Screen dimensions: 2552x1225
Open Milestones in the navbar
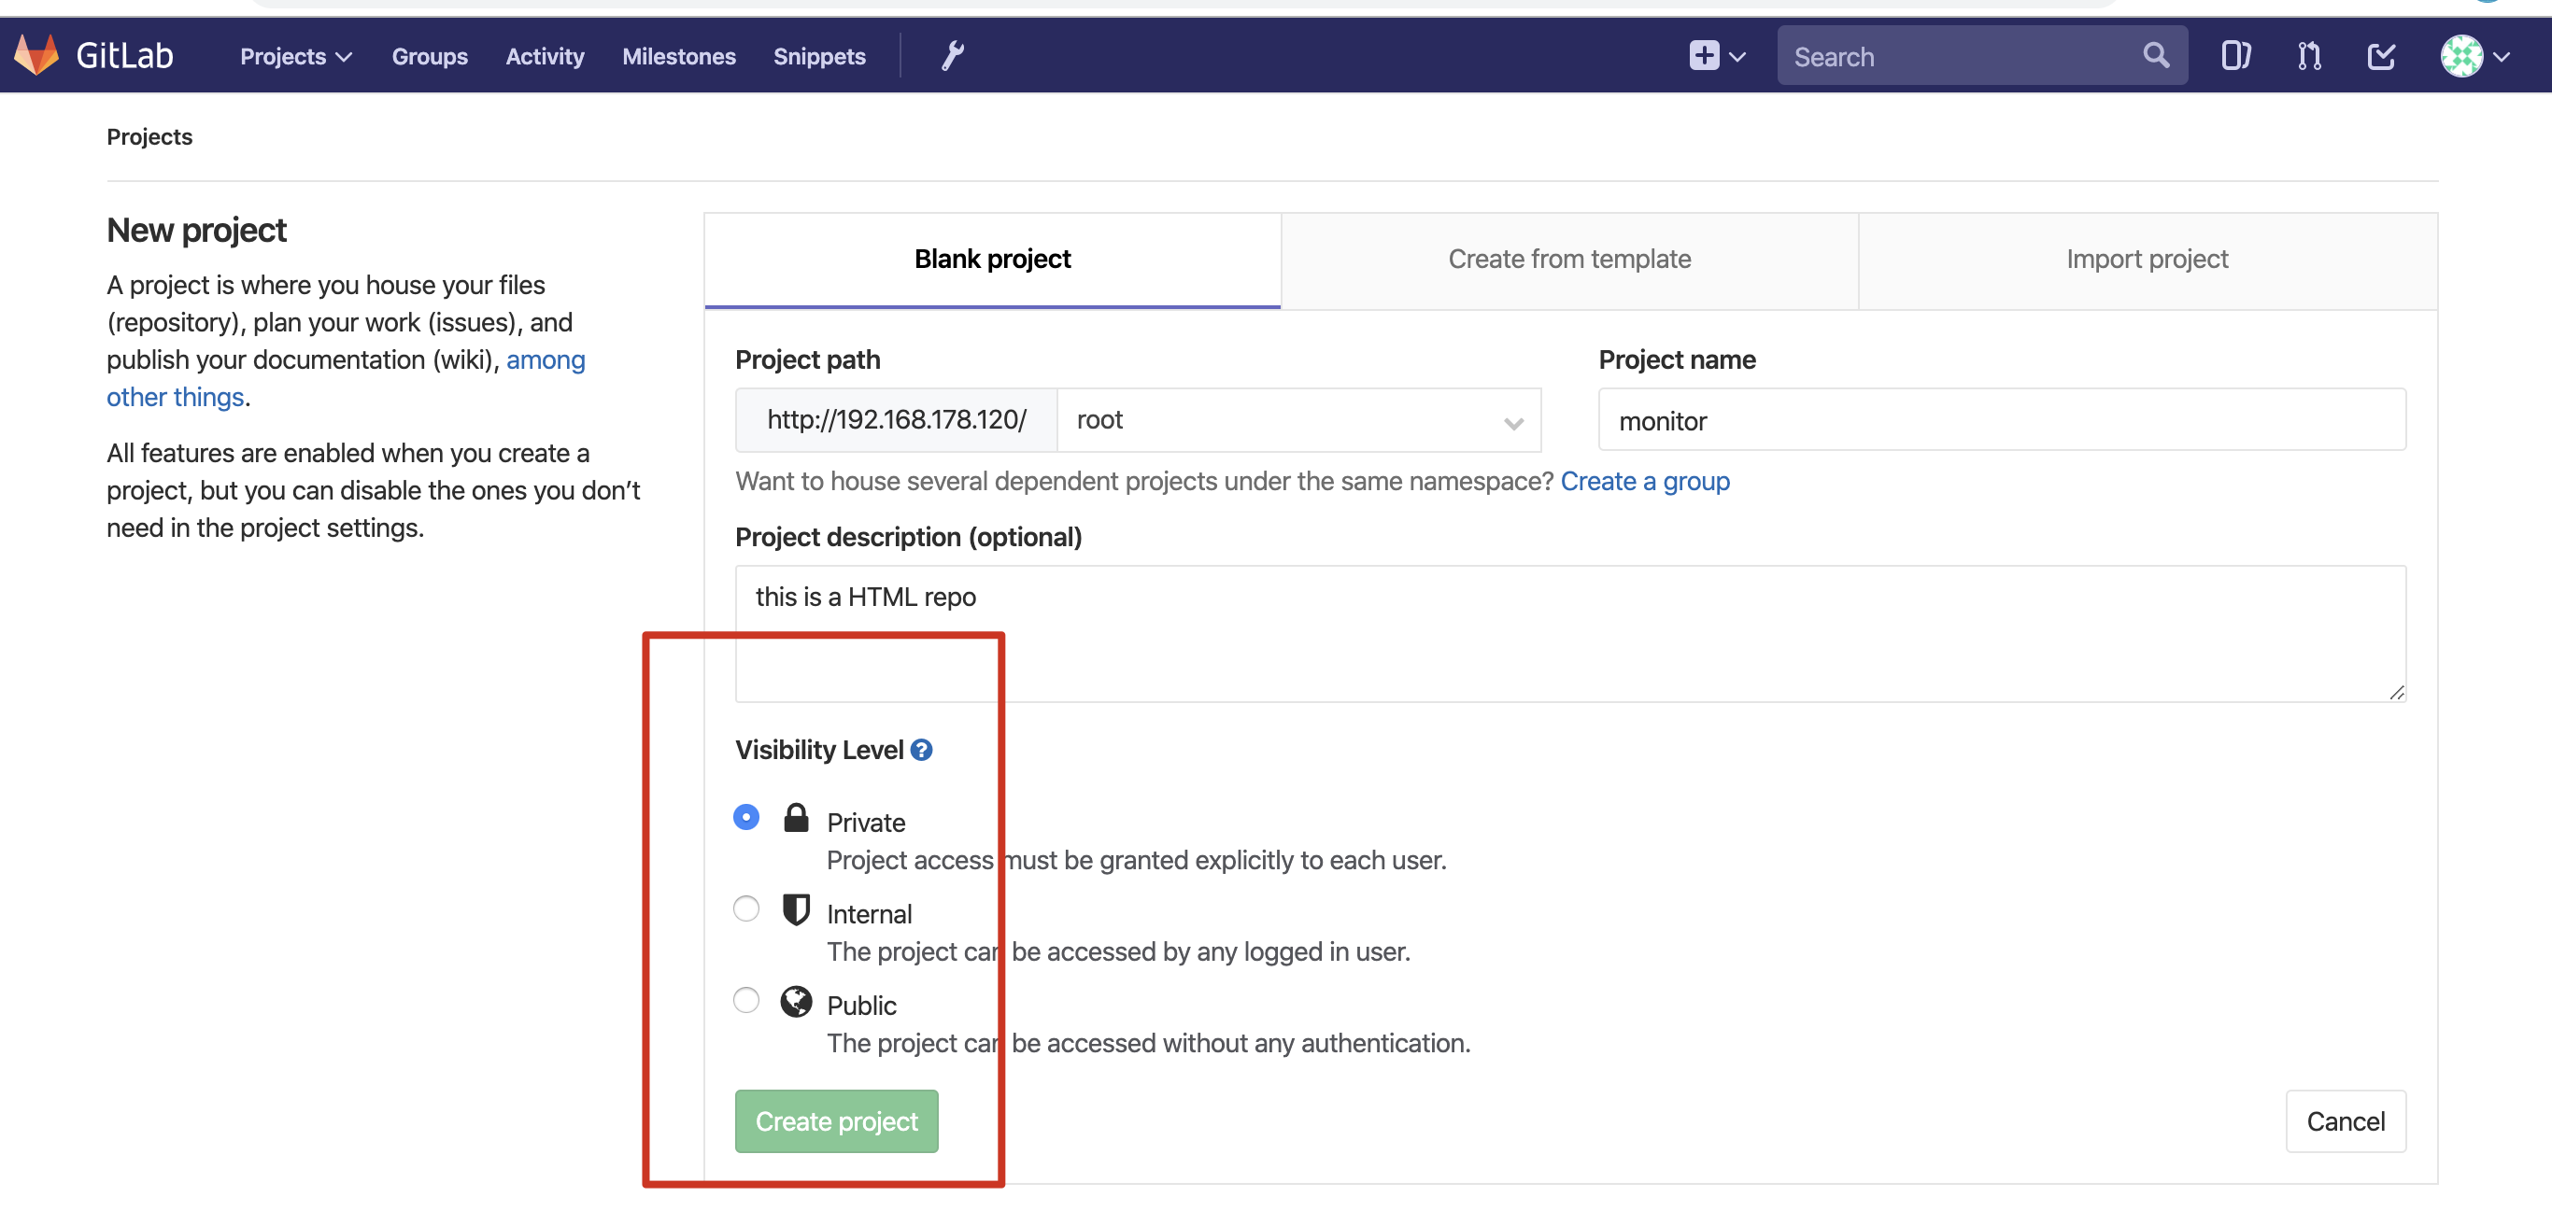tap(678, 56)
